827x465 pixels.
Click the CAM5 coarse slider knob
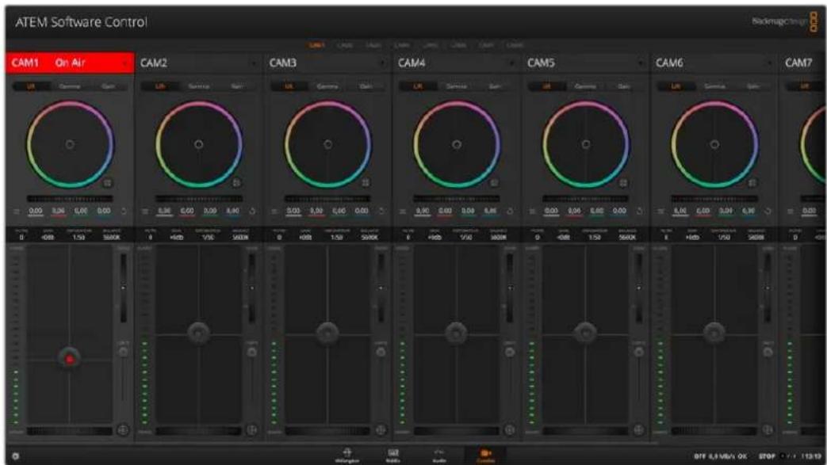coord(639,352)
